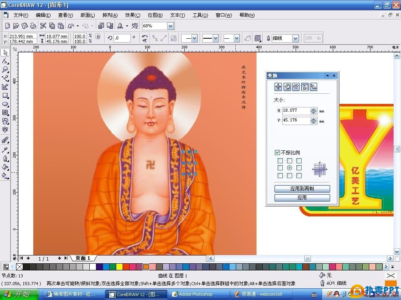Select the Ellipse tool

tap(5, 104)
